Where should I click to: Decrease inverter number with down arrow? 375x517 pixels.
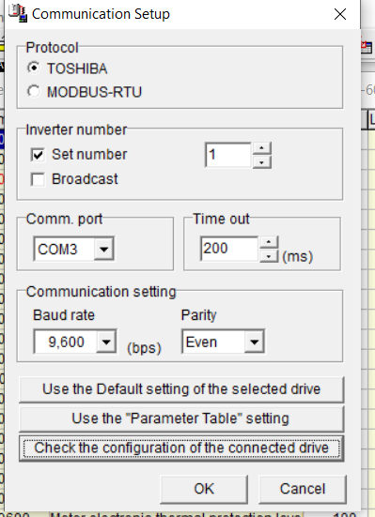click(261, 162)
